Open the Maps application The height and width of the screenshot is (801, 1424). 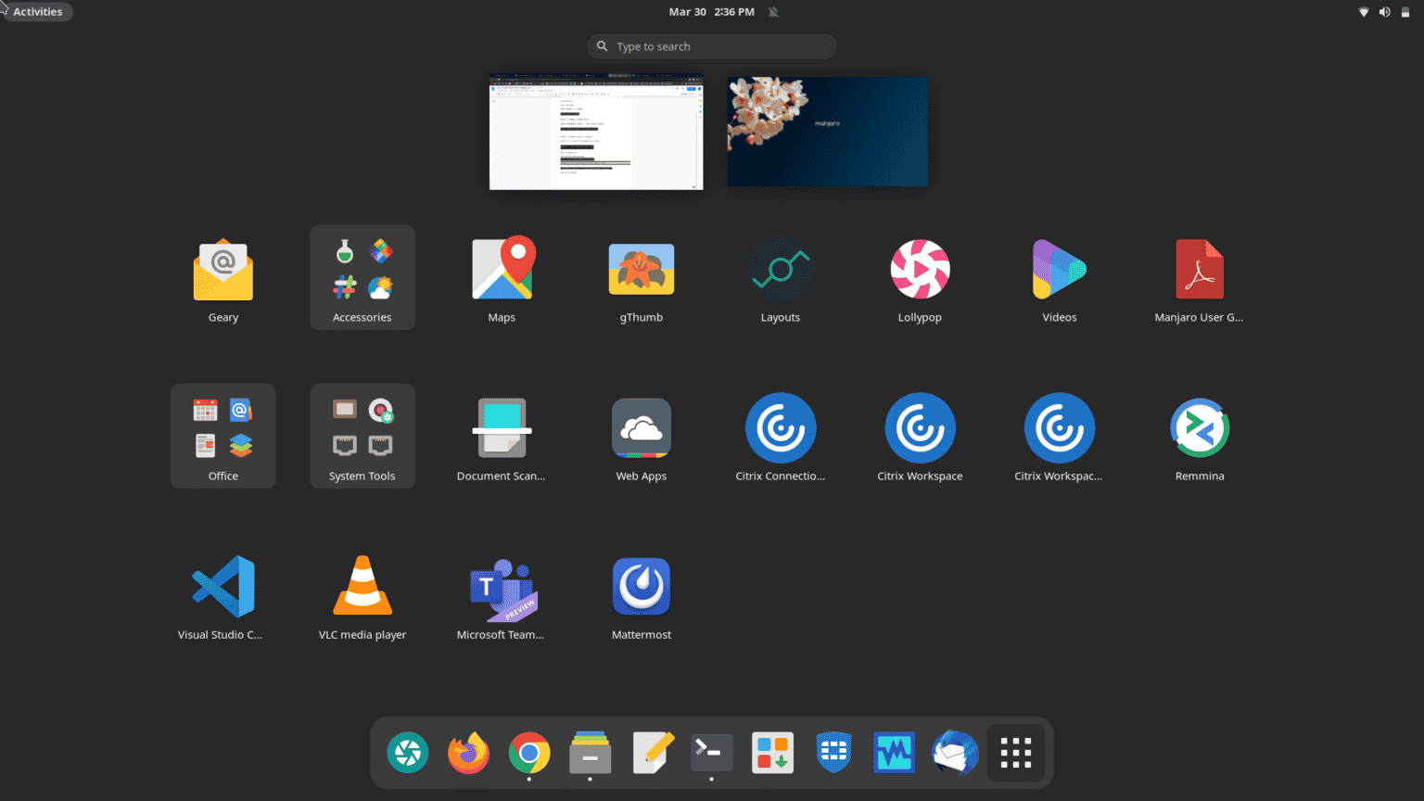(x=502, y=269)
